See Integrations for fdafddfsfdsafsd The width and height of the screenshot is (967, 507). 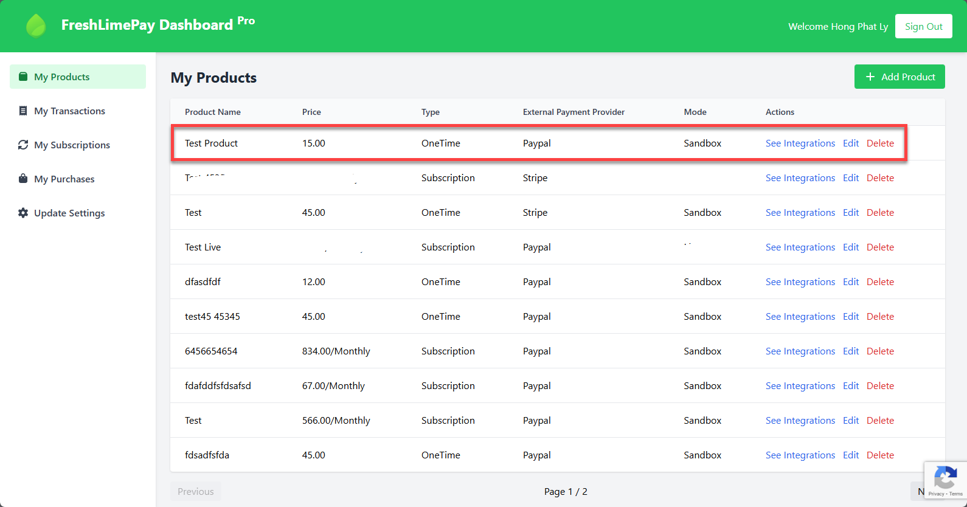[x=800, y=385]
